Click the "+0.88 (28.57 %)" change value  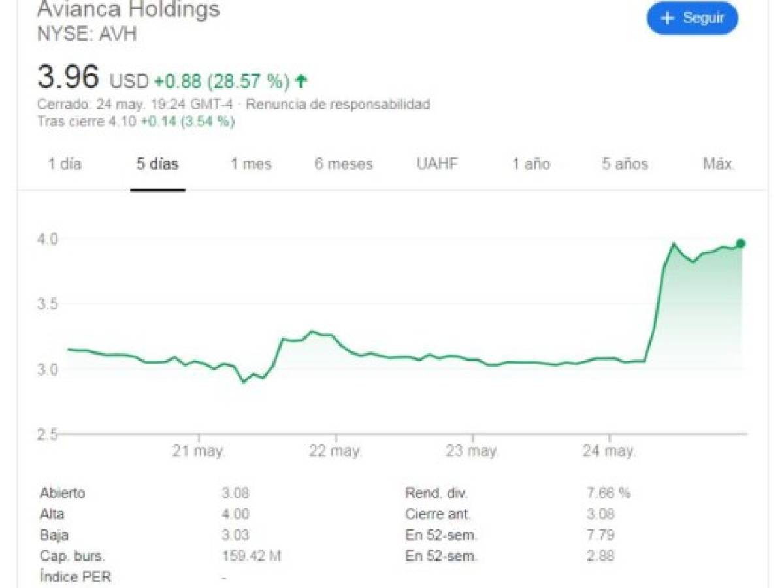coord(222,82)
